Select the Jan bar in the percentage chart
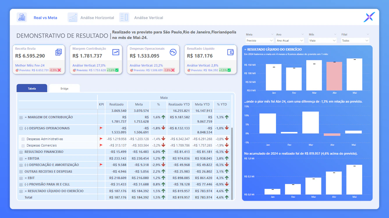 (267, 123)
